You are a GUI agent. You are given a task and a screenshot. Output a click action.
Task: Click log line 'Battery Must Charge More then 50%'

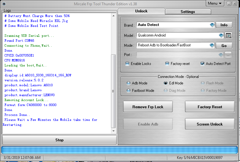point(37,16)
